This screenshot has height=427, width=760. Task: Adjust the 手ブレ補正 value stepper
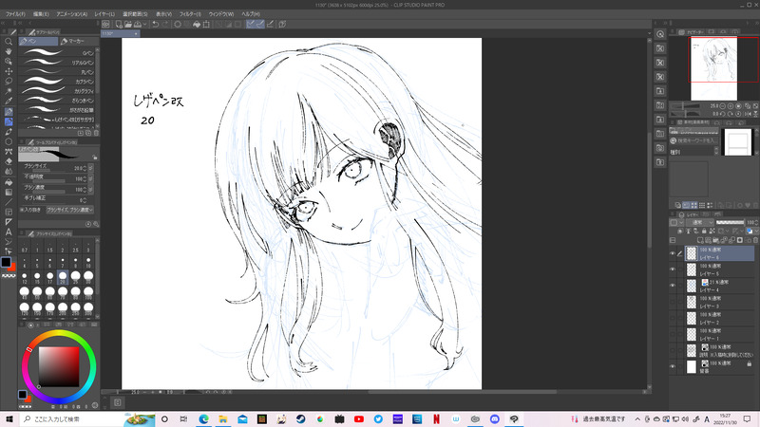coord(85,200)
